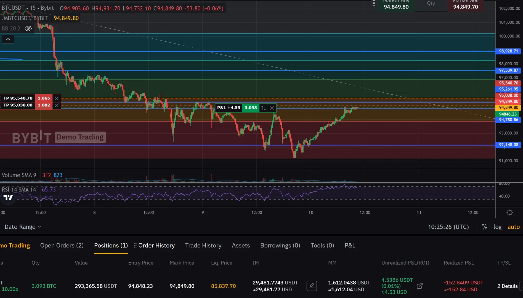Click the reverse position arrows on the P&L label

click(x=264, y=108)
